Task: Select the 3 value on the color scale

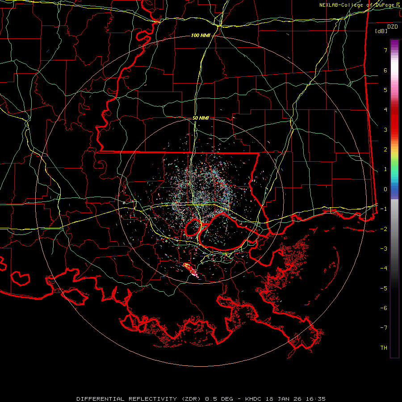Action: [385, 130]
